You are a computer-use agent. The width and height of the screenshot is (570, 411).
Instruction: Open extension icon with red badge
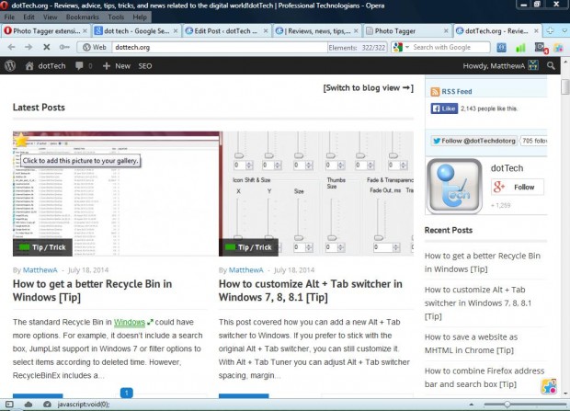pos(541,48)
